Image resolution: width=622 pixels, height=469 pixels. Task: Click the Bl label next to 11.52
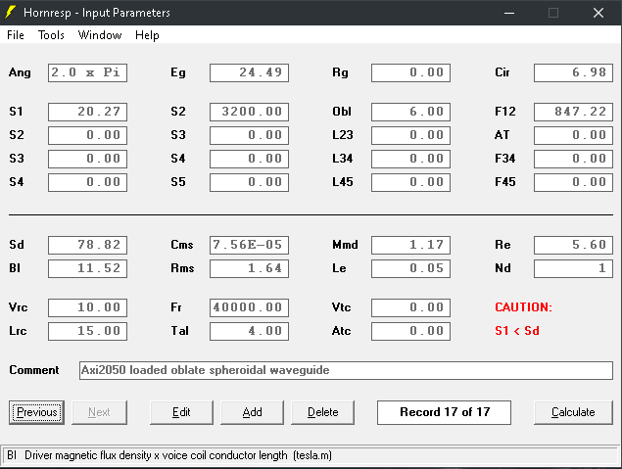pos(15,268)
